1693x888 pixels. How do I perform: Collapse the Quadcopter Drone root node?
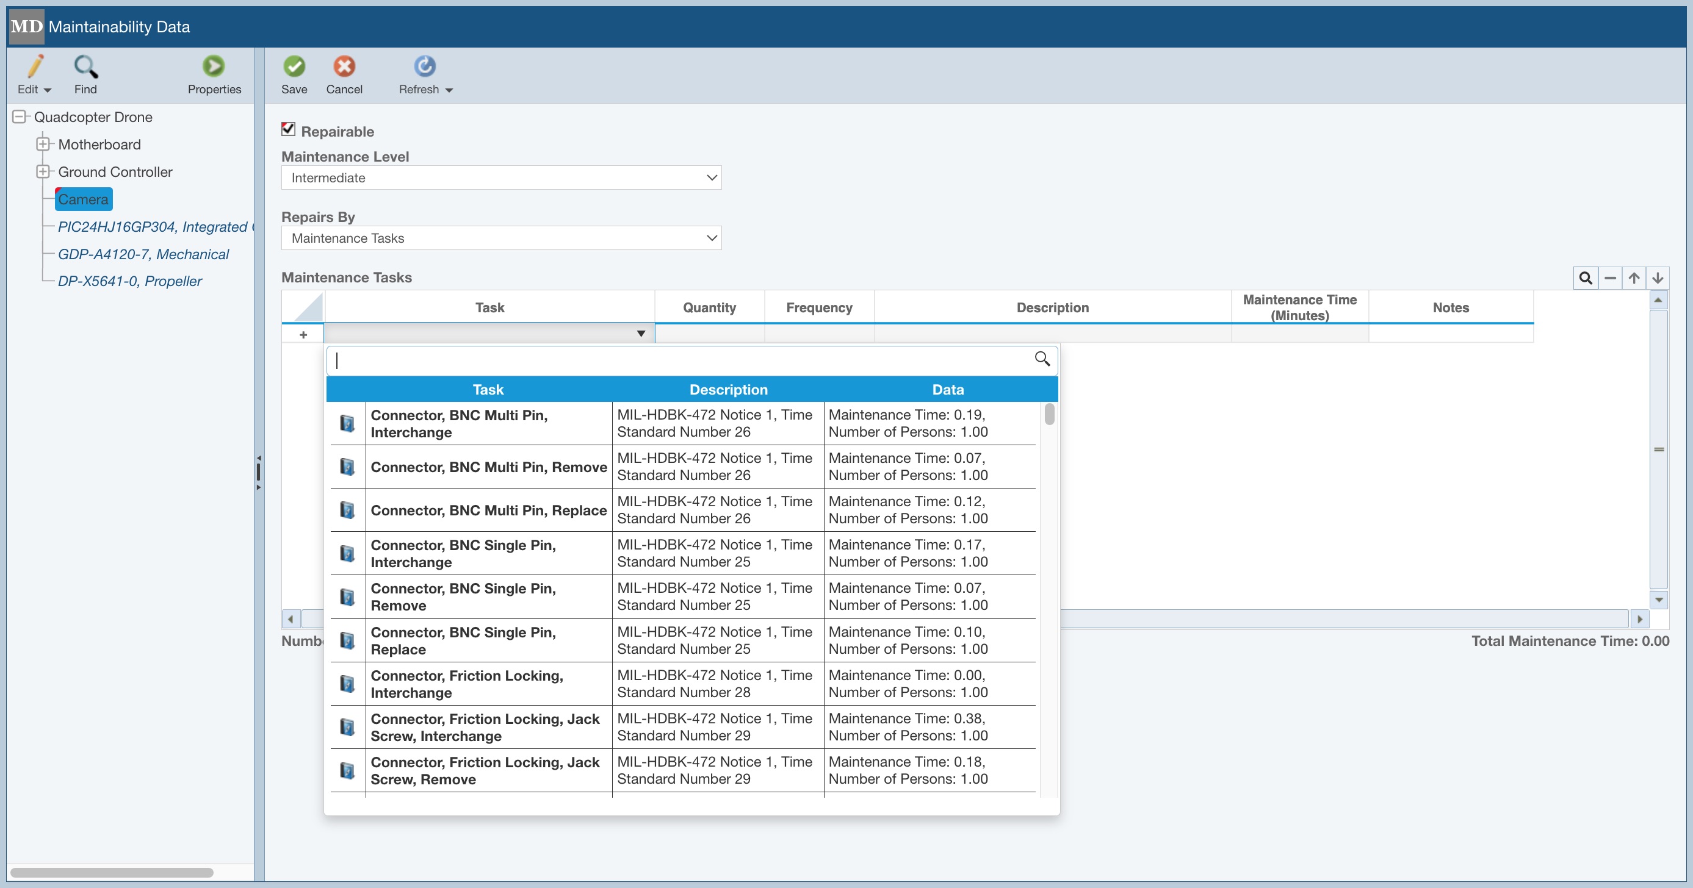[19, 117]
